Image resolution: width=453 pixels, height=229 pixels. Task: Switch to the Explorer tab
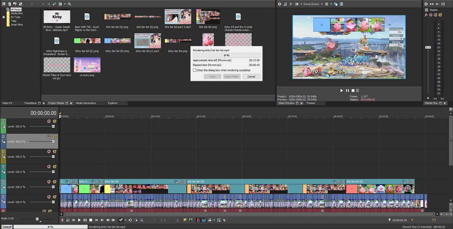pos(112,103)
